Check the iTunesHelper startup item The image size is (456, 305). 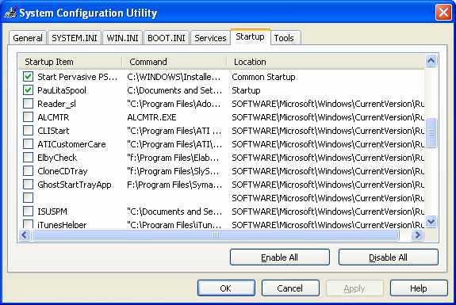pyautogui.click(x=28, y=224)
